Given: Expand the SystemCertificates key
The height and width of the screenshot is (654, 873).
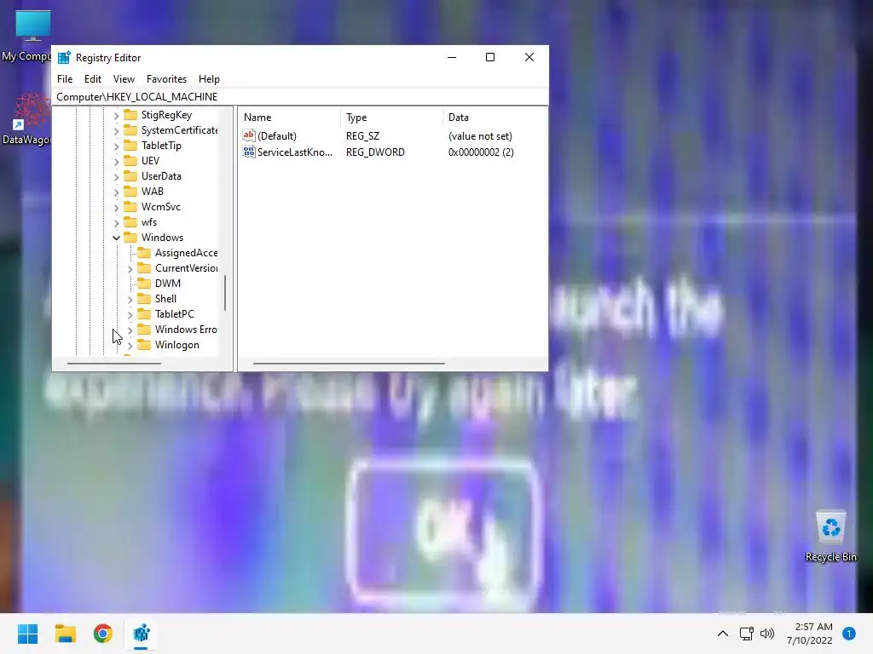Looking at the screenshot, I should tap(116, 130).
